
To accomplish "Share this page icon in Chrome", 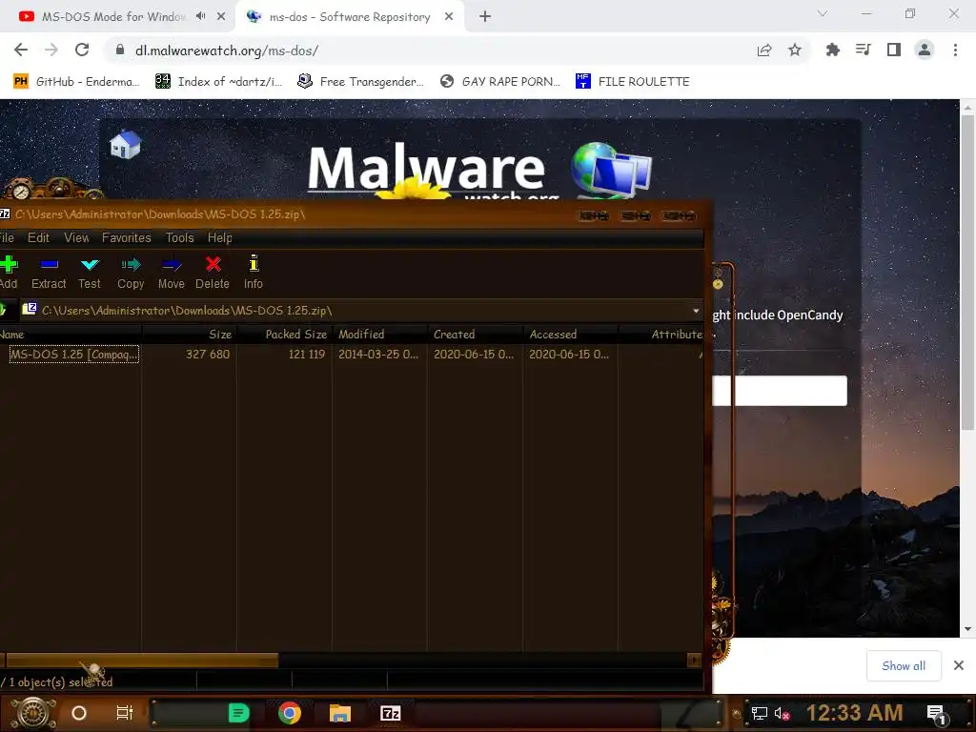I will (764, 51).
